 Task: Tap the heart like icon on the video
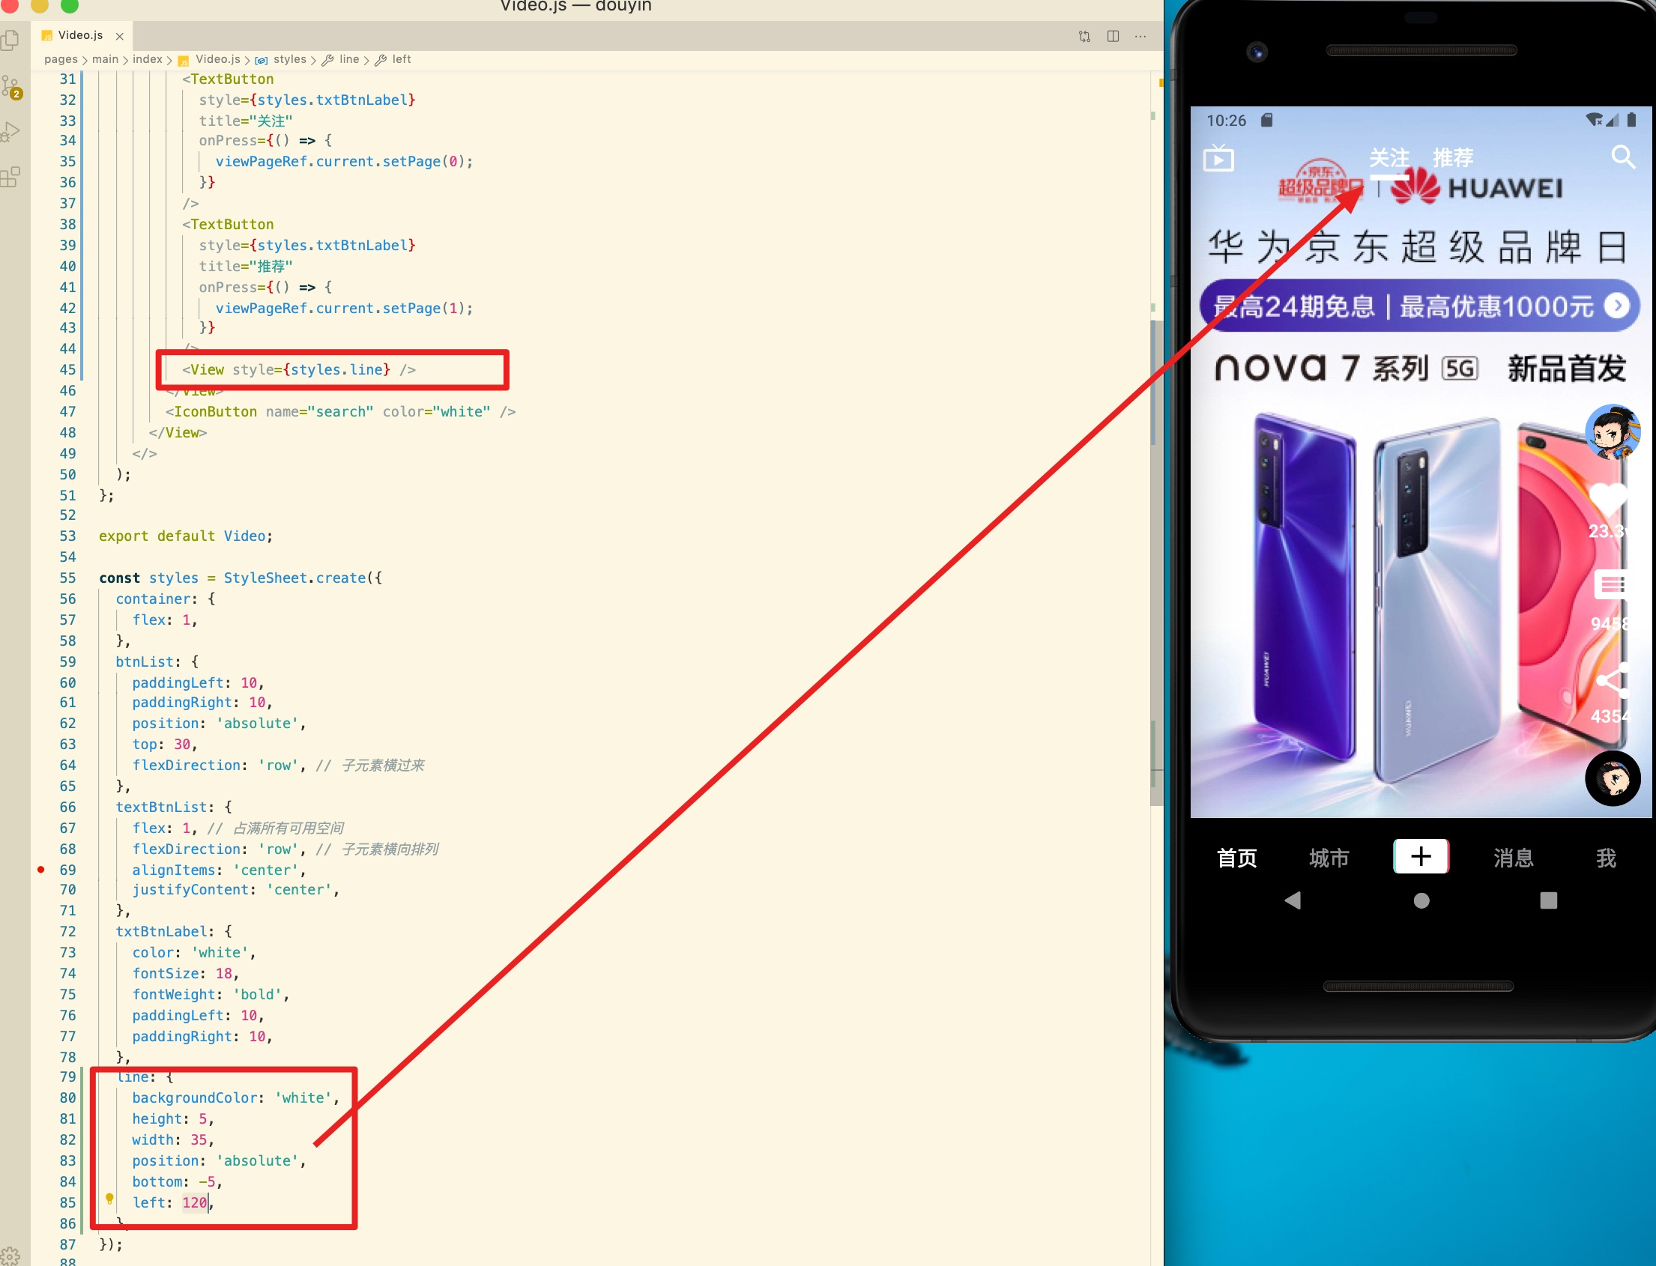[1609, 498]
